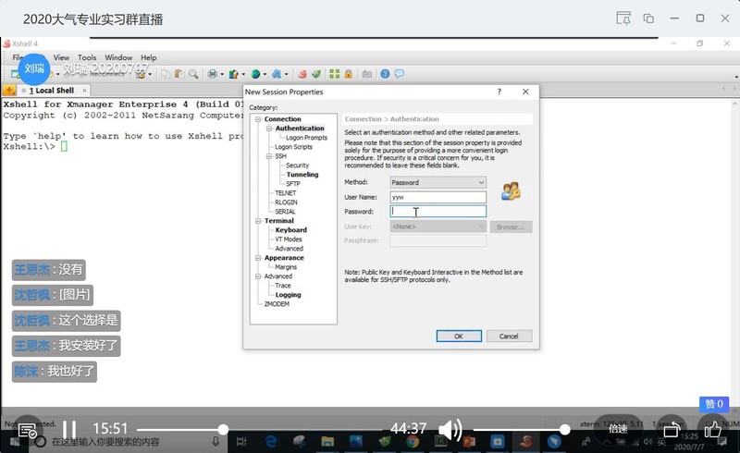Click the user key wizard icon
Image resolution: width=740 pixels, height=453 pixels.
point(510,191)
